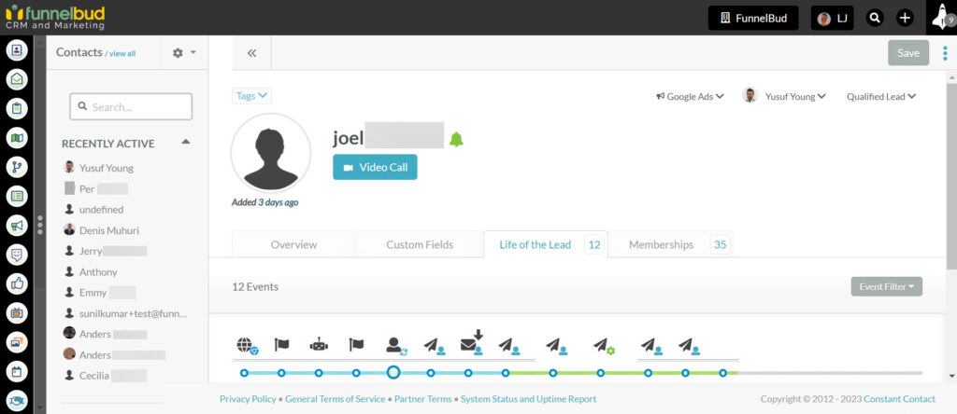Expand the Qualified Lead status dropdown
Screen dimensions: 957x414
click(x=880, y=96)
